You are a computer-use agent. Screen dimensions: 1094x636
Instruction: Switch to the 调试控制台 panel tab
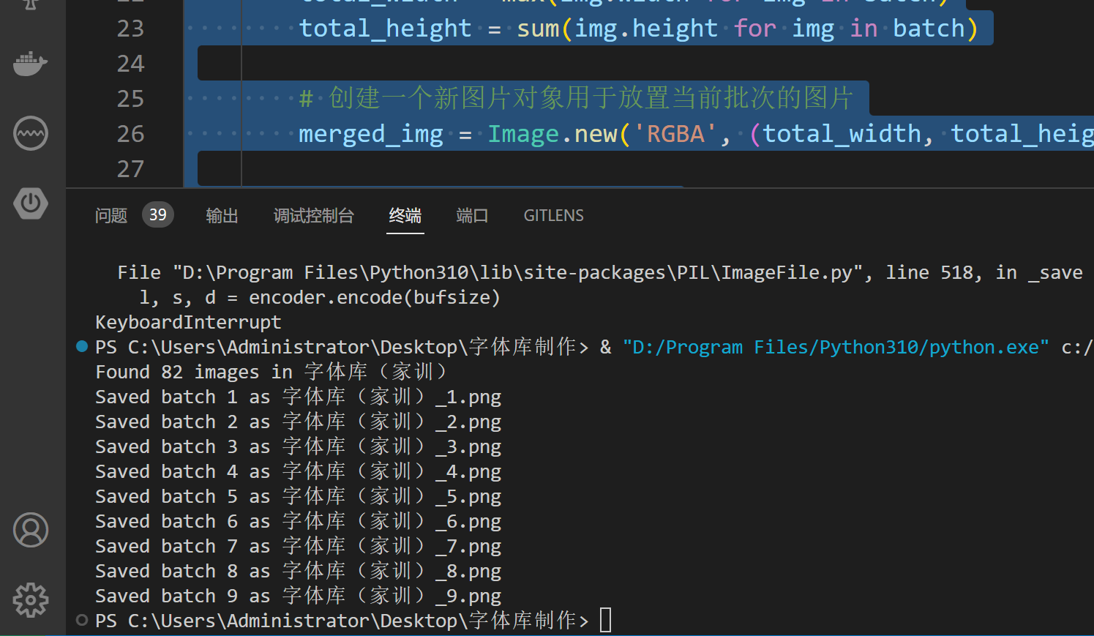click(314, 215)
